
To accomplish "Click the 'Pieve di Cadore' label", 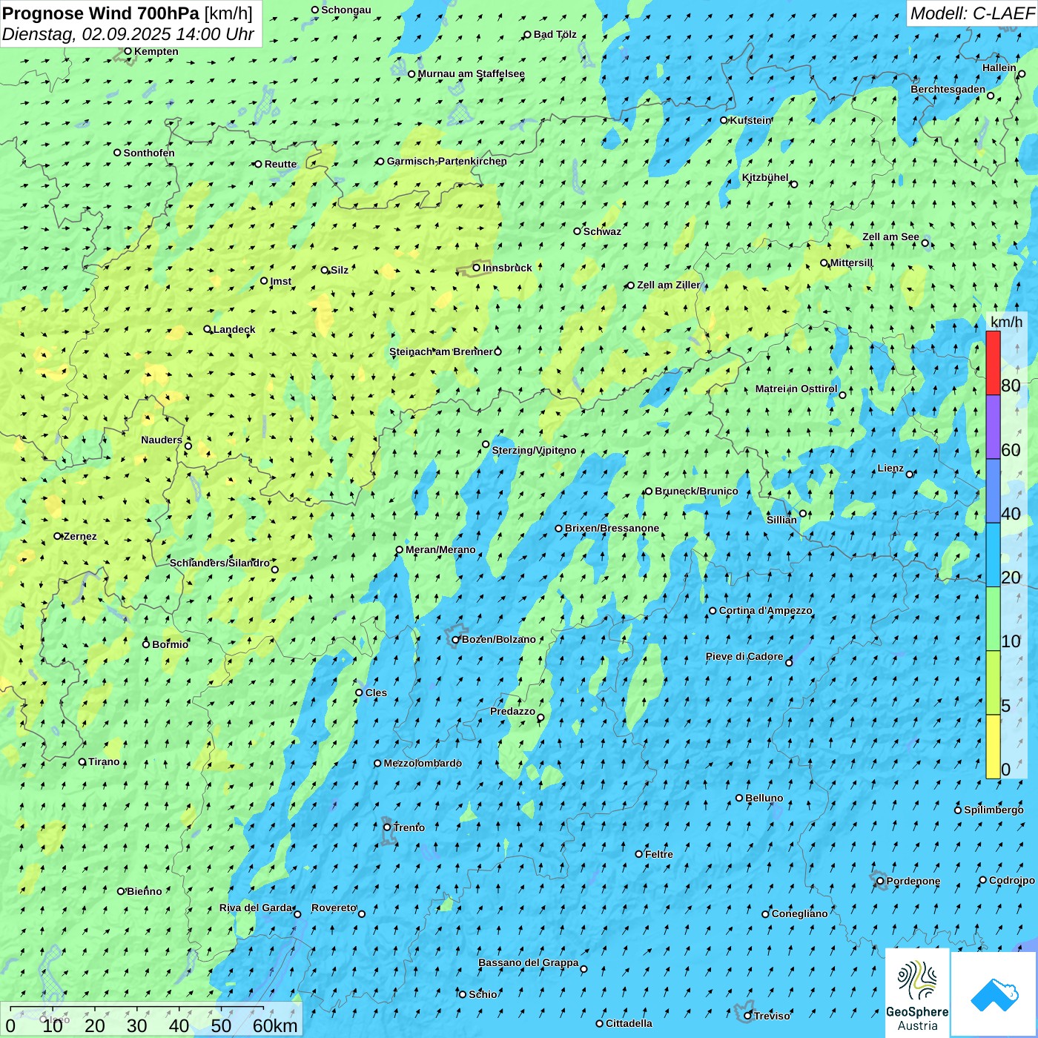I will [744, 656].
